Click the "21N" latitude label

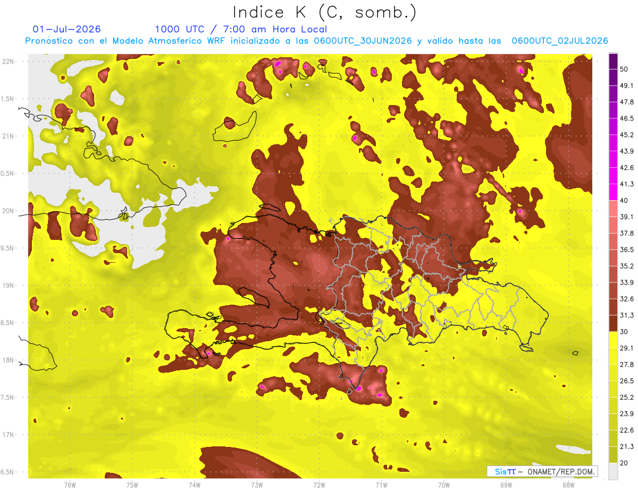9,136
